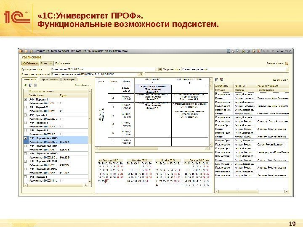Open title bar toolbar overflow arrow
This screenshot has width=303, height=227.
278,51
